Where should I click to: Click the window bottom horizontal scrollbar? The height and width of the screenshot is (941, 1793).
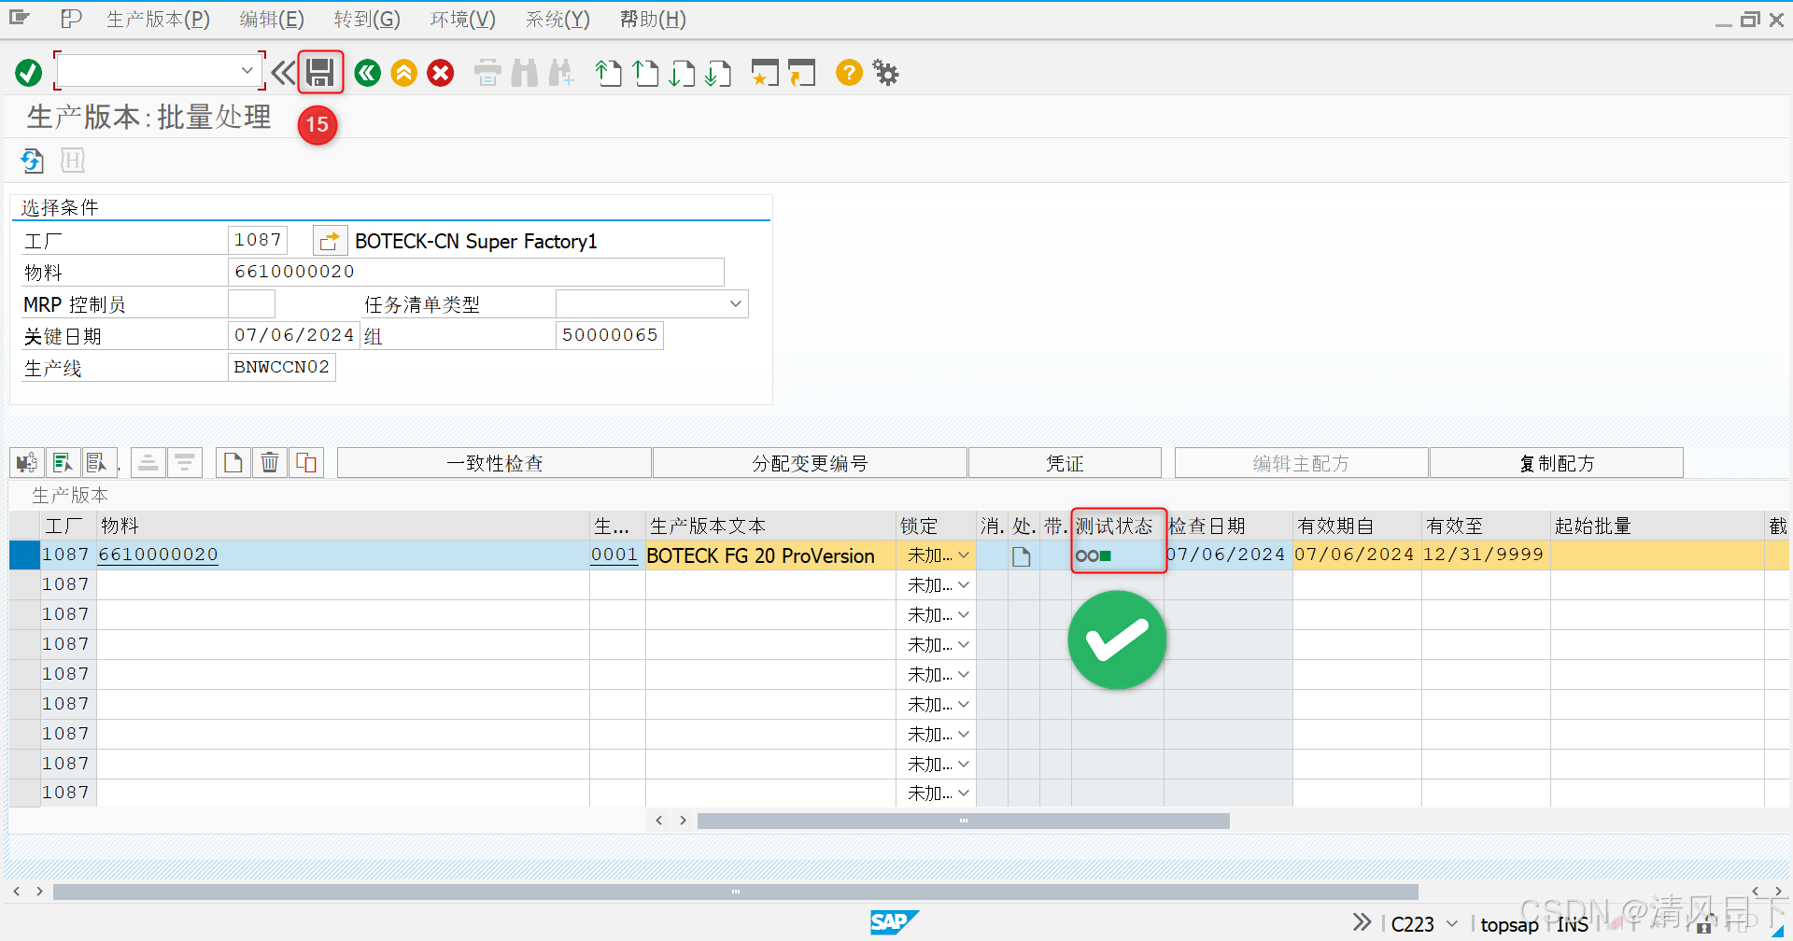click(735, 892)
